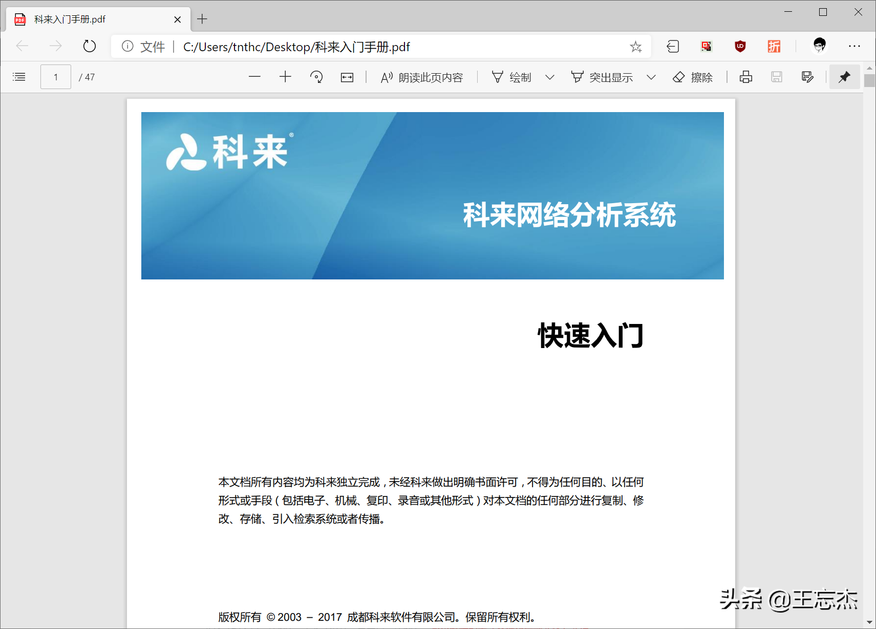This screenshot has width=876, height=629.
Task: Click the scrollbar up arrow
Action: [869, 68]
